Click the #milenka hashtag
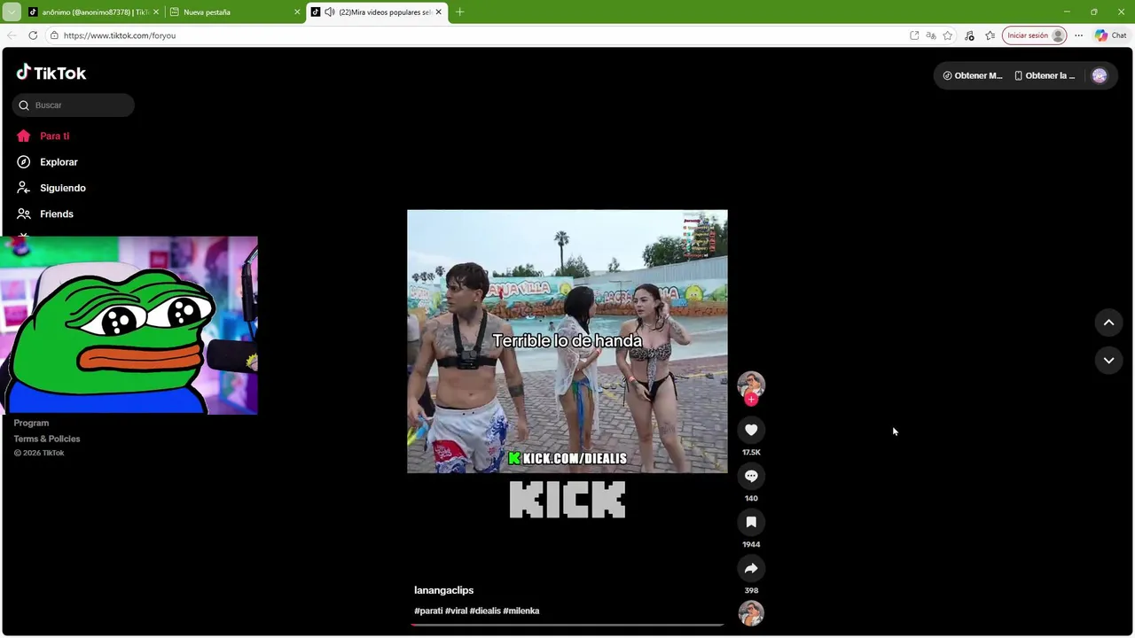Viewport: 1135px width, 638px height. click(521, 611)
